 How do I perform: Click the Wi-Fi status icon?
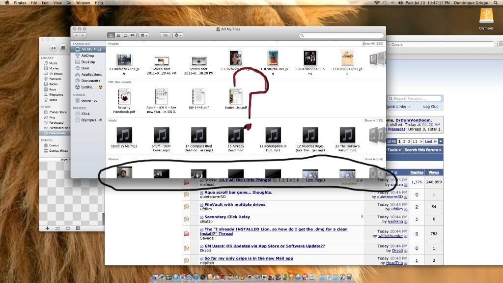377,2
